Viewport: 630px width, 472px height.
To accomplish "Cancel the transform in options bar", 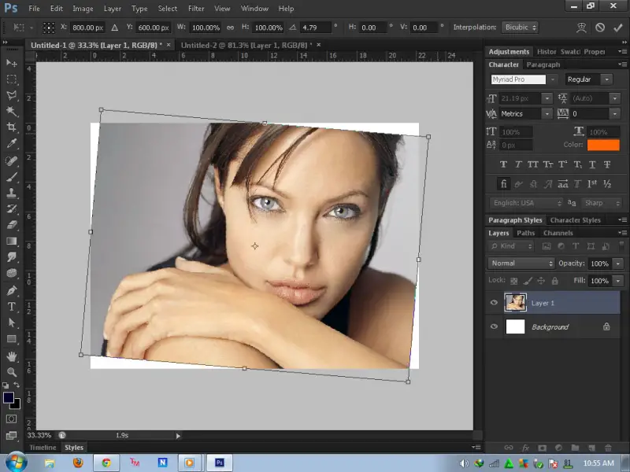I will [600, 28].
